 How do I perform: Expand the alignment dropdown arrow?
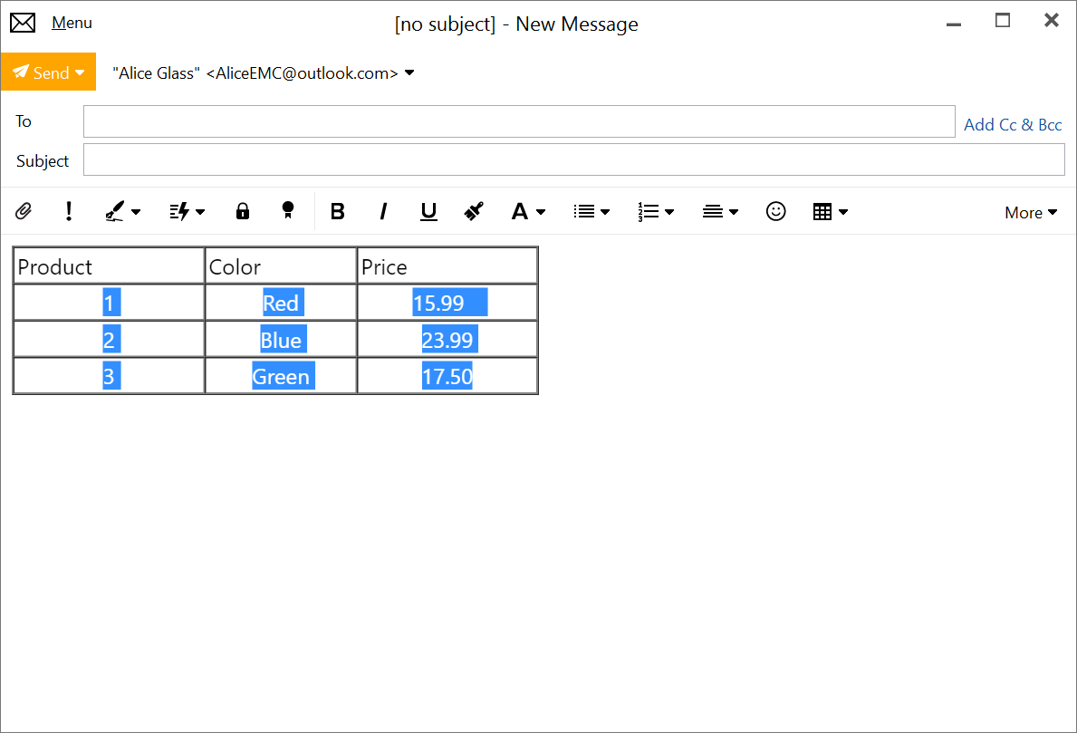(x=734, y=212)
